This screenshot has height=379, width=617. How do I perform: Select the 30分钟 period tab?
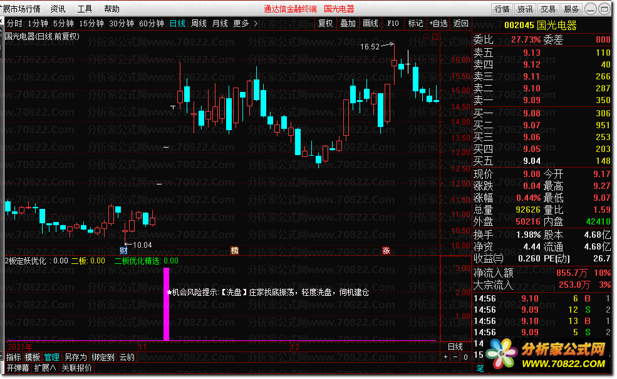(x=121, y=24)
